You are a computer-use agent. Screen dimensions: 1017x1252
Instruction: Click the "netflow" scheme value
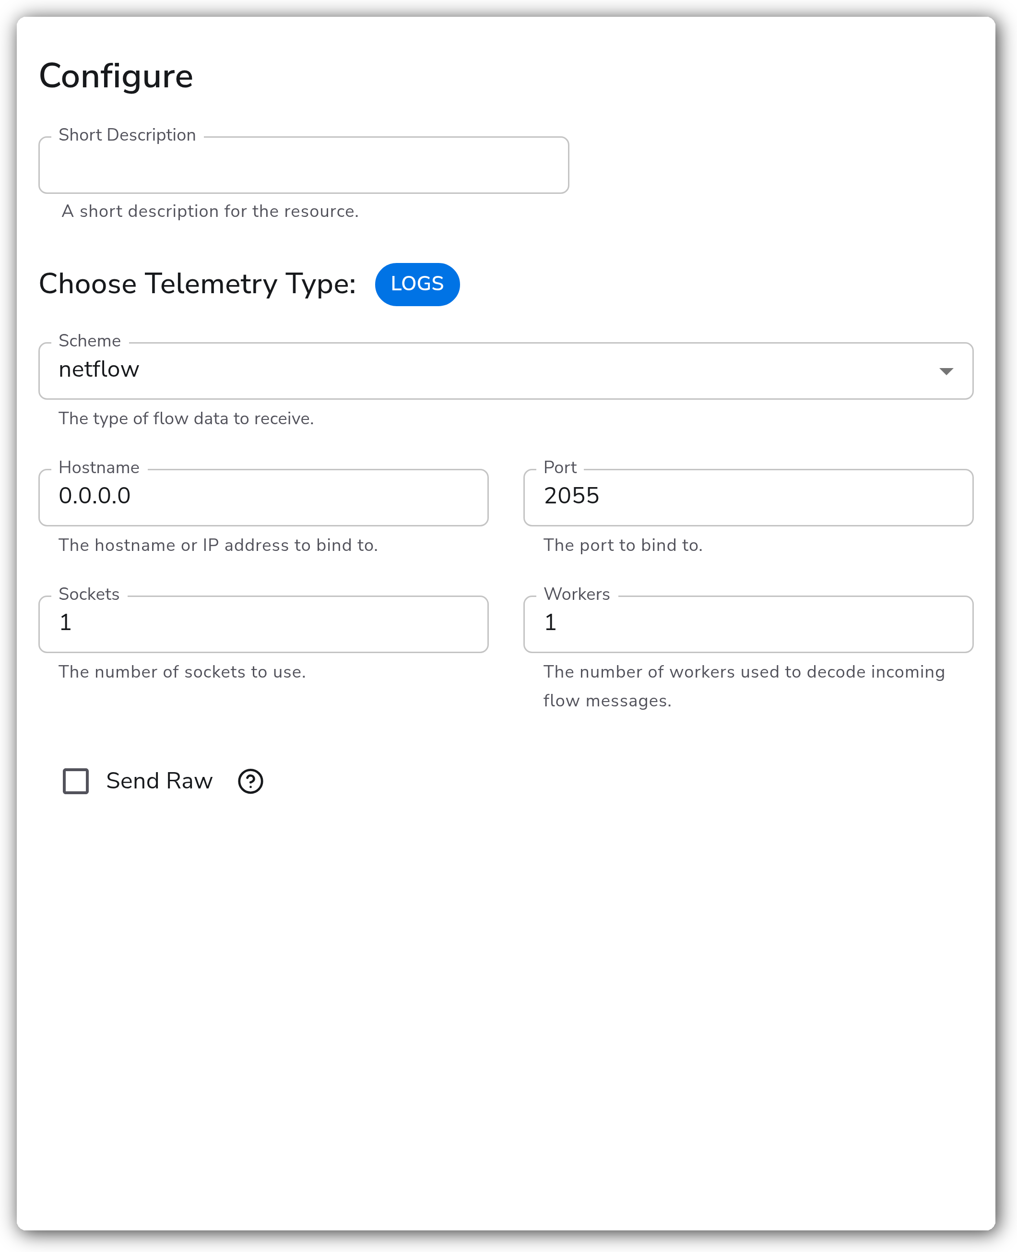point(99,369)
